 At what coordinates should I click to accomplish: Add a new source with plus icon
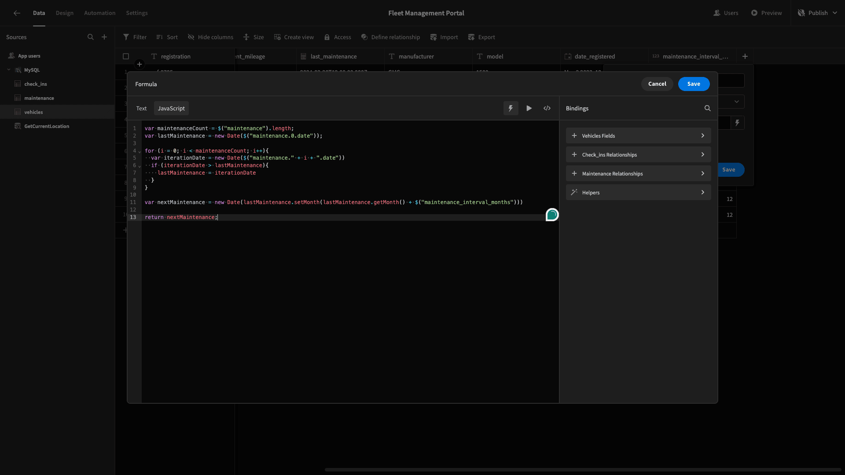point(104,37)
